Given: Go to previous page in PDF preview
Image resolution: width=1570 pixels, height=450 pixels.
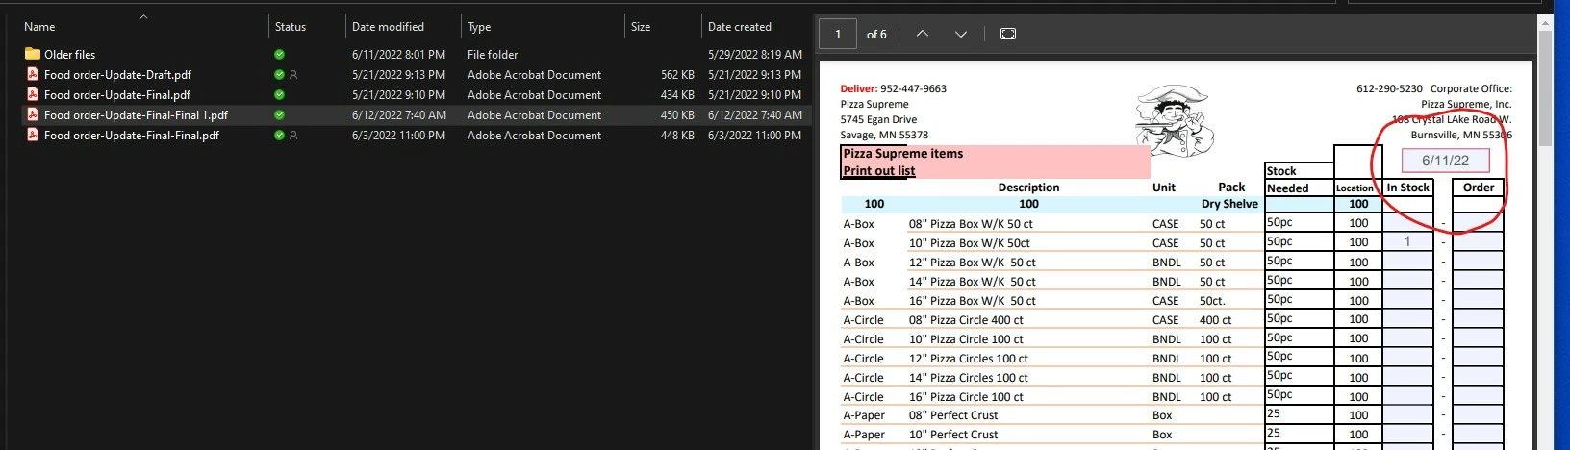Looking at the screenshot, I should coord(922,34).
